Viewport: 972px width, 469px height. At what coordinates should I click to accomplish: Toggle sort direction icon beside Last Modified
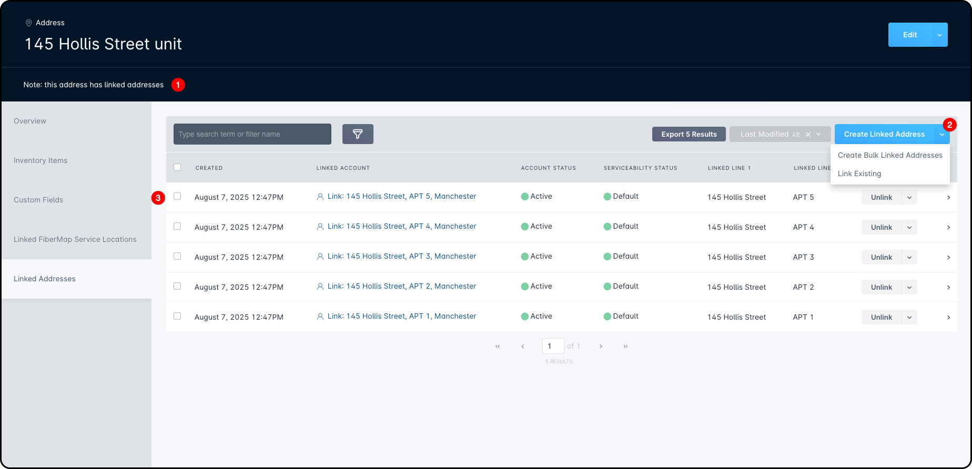[796, 135]
